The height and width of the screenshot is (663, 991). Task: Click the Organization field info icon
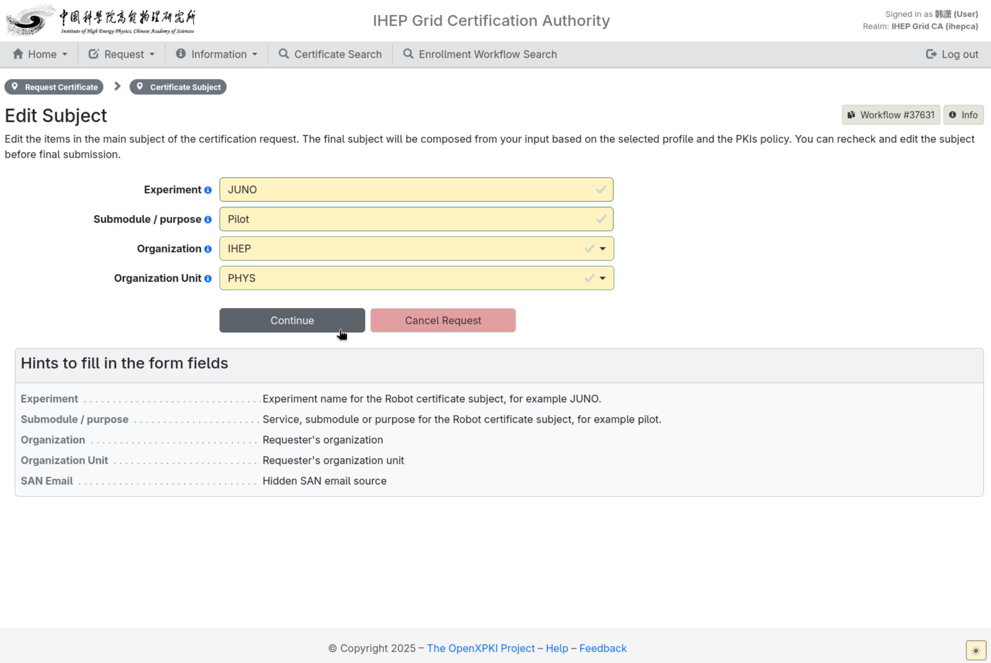point(208,249)
